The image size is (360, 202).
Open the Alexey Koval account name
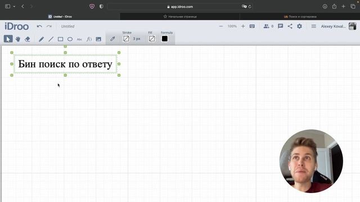(334, 26)
